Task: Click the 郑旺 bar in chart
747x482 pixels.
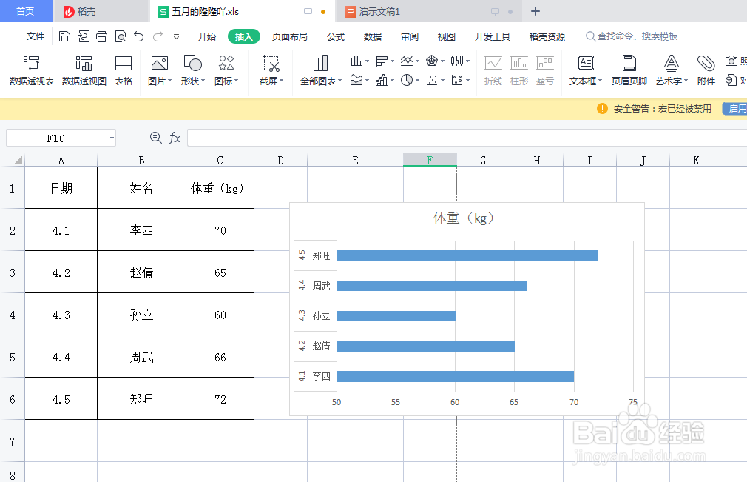Action: [x=467, y=255]
